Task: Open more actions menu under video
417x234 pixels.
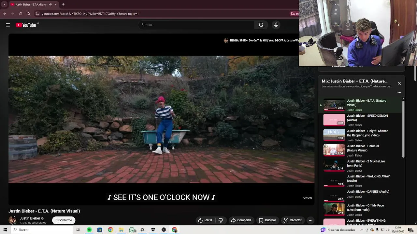Action: 310,220
